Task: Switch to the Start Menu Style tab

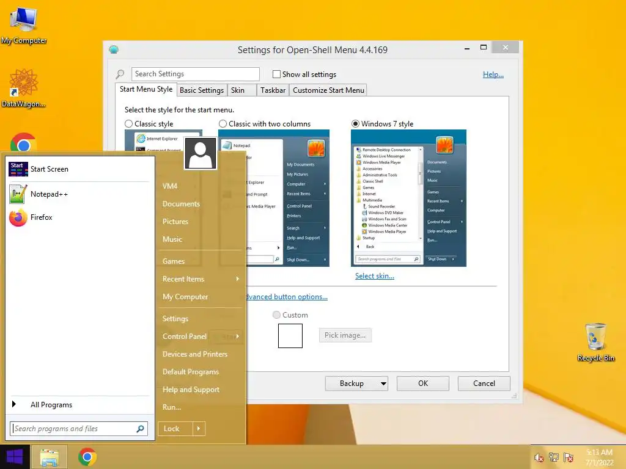Action: [146, 89]
